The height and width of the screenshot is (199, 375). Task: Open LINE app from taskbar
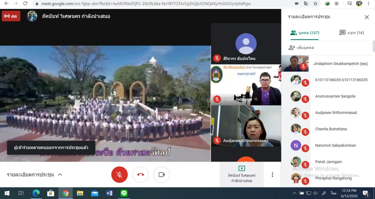pyautogui.click(x=124, y=193)
